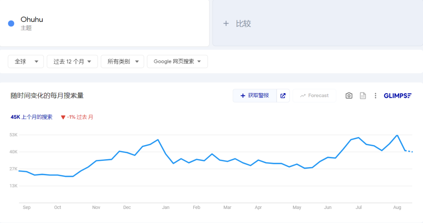Click the plus icon in 比较 card
423x223 pixels.
click(226, 23)
